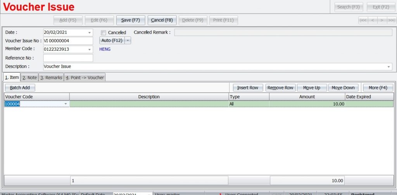Click the empty Description cell of row 100004
This screenshot has width=397, height=195.
[149, 104]
